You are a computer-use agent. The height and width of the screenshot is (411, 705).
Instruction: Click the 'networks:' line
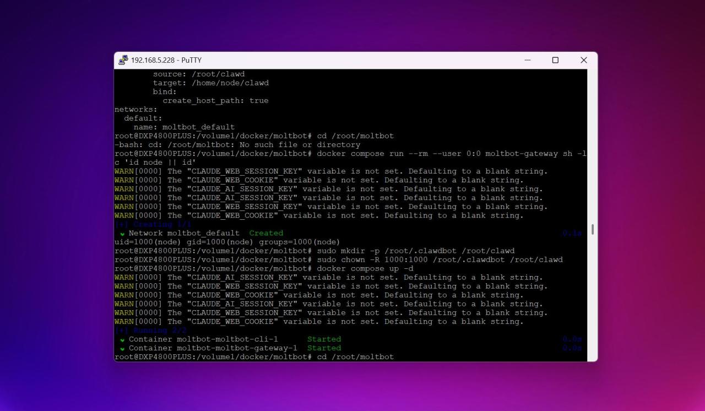point(136,109)
